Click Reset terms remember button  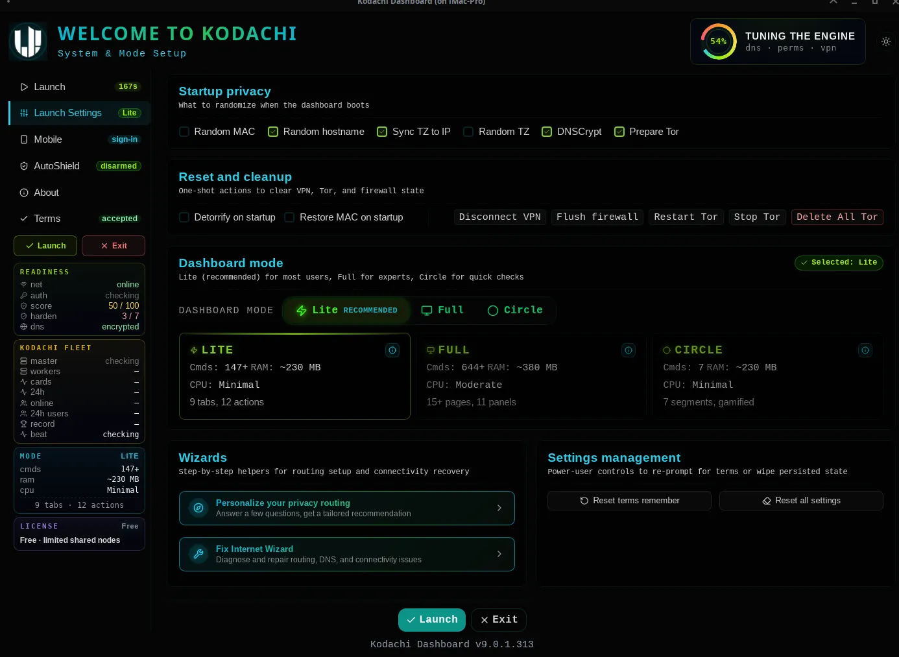click(629, 501)
